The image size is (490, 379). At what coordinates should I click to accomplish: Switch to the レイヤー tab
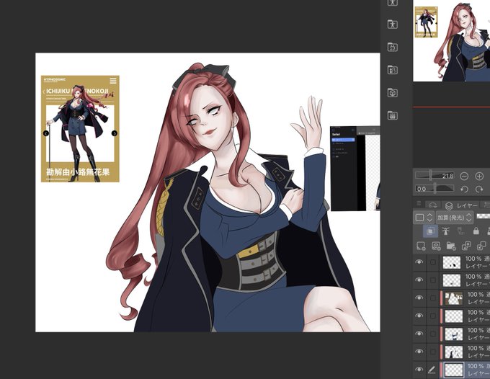point(462,205)
